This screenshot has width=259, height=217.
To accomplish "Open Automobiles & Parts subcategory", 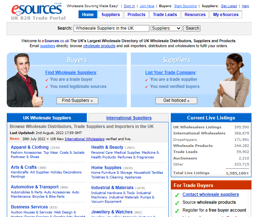I will tap(26, 192).
